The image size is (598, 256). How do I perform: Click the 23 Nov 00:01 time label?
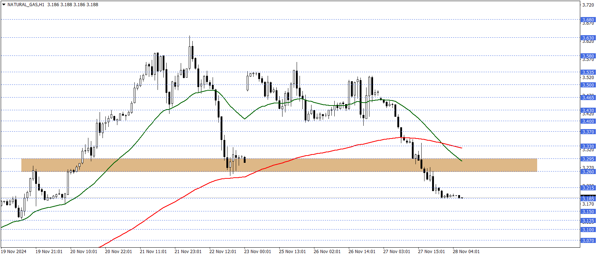(x=258, y=252)
